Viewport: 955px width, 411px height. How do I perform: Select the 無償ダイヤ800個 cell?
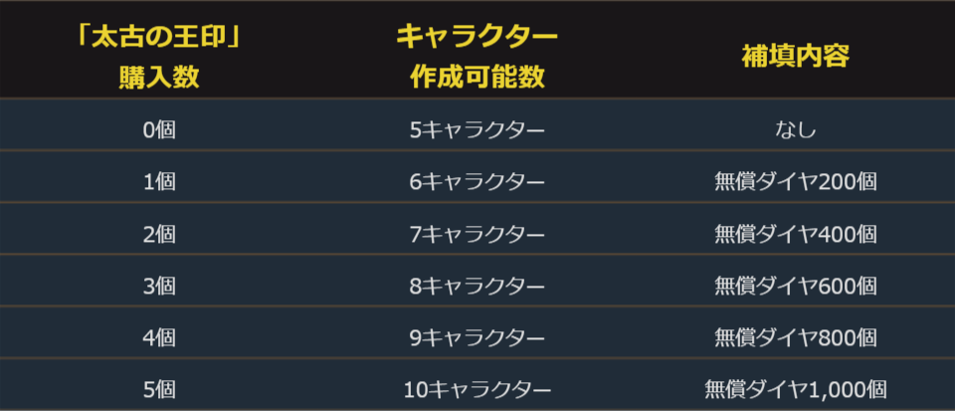click(795, 337)
